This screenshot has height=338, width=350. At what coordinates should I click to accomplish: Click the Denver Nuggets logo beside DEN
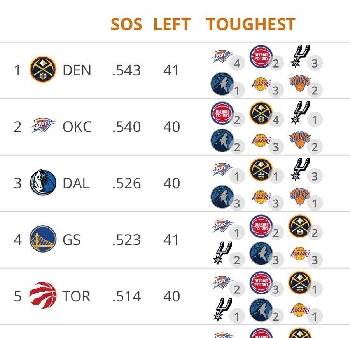[43, 70]
